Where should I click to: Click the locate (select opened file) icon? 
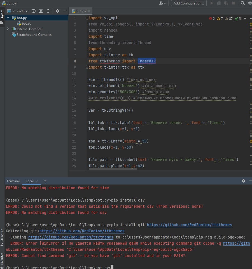34,11
